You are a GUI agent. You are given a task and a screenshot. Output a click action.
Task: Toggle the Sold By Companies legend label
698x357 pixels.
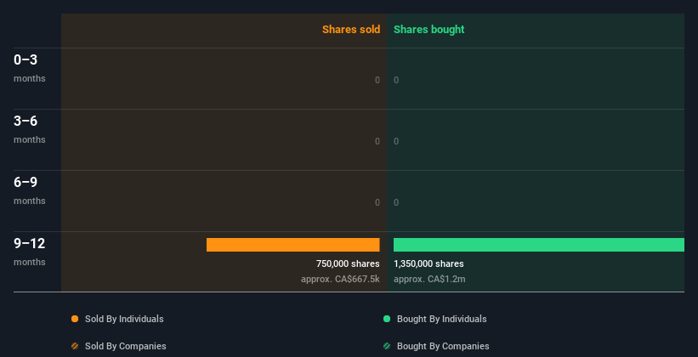pos(126,346)
